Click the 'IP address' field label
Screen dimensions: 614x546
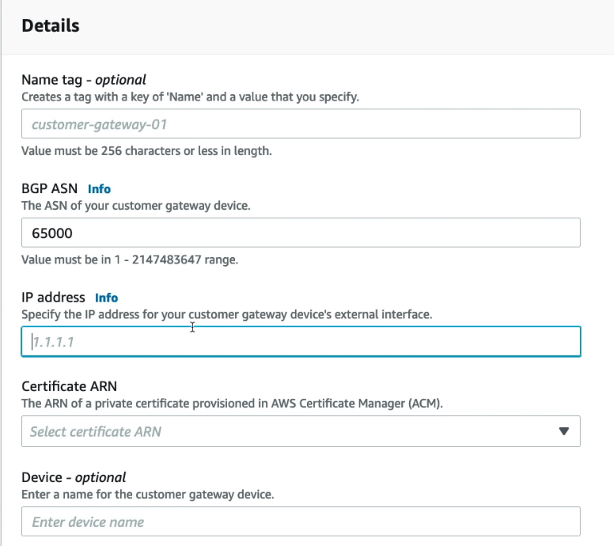tap(53, 298)
